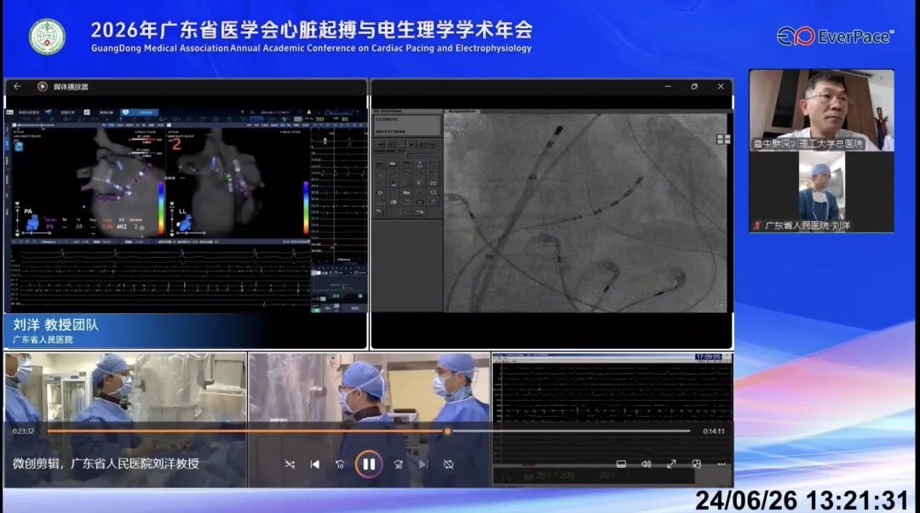Viewport: 920px width, 513px height.
Task: Click the volume speaker icon
Action: (x=646, y=464)
